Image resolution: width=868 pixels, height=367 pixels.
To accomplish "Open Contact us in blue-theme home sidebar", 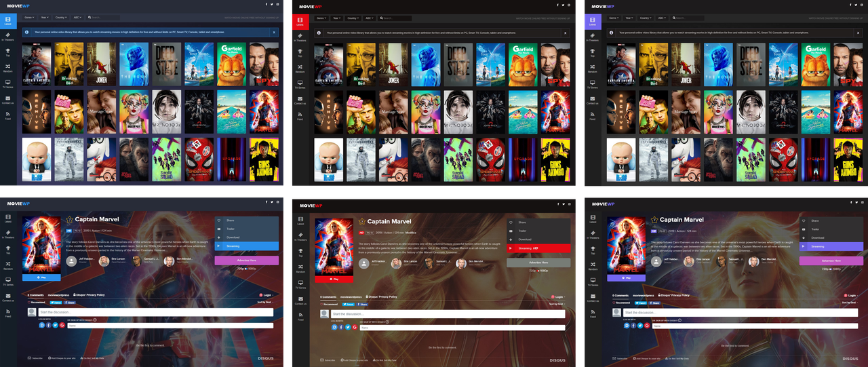I will tap(7, 100).
